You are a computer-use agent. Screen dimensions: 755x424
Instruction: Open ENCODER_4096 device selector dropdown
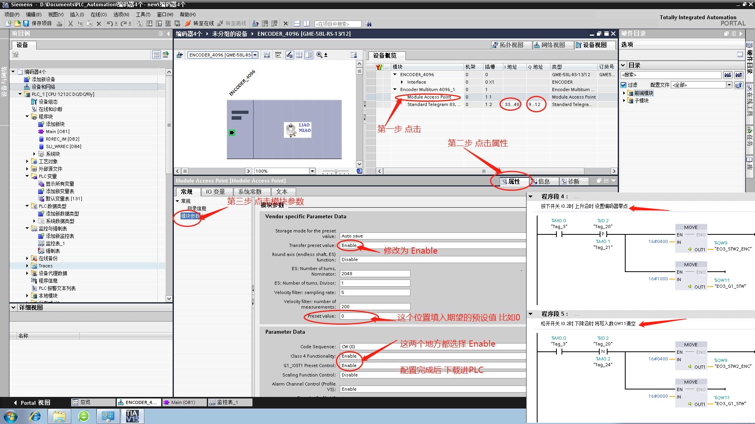255,55
